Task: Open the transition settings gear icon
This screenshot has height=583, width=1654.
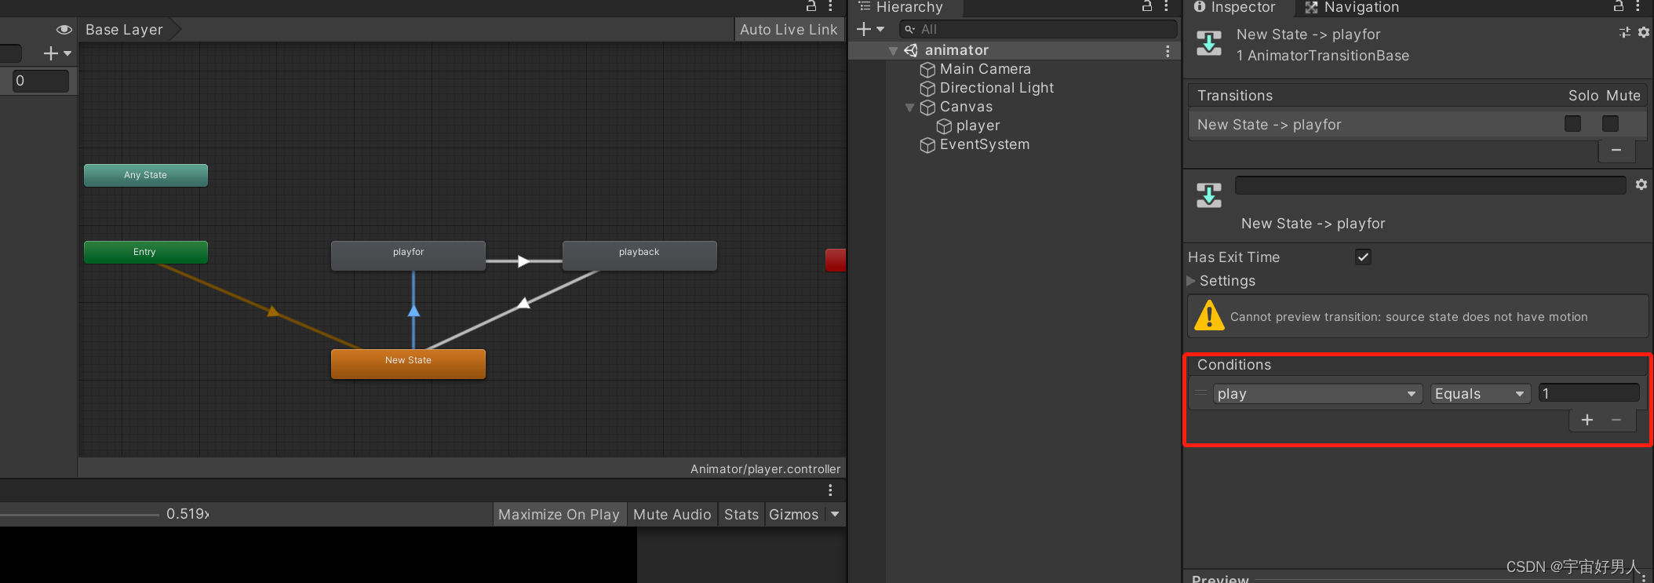Action: [1641, 184]
